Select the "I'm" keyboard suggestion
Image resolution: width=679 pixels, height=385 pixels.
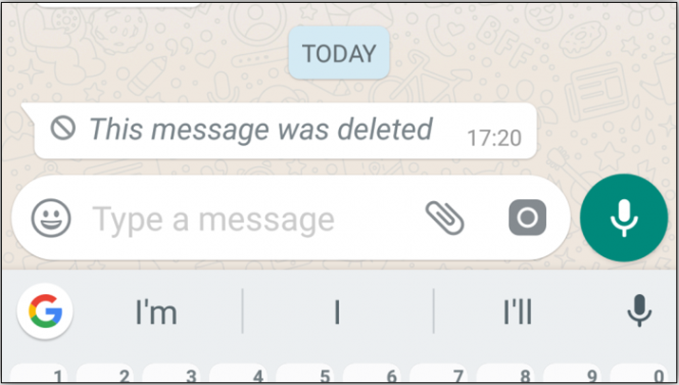156,312
